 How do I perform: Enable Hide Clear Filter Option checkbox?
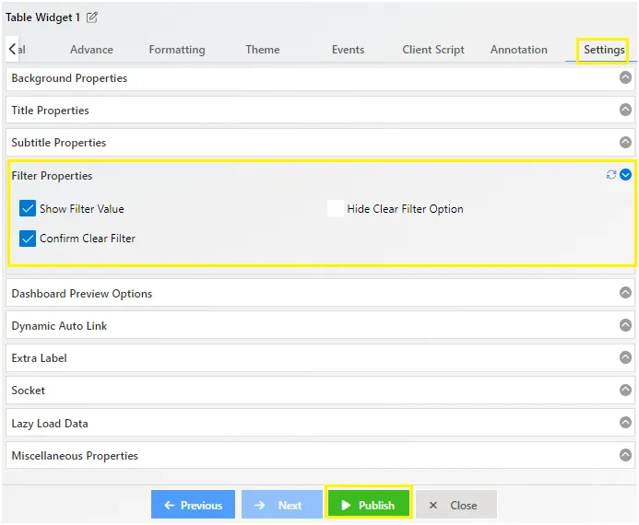[x=336, y=208]
